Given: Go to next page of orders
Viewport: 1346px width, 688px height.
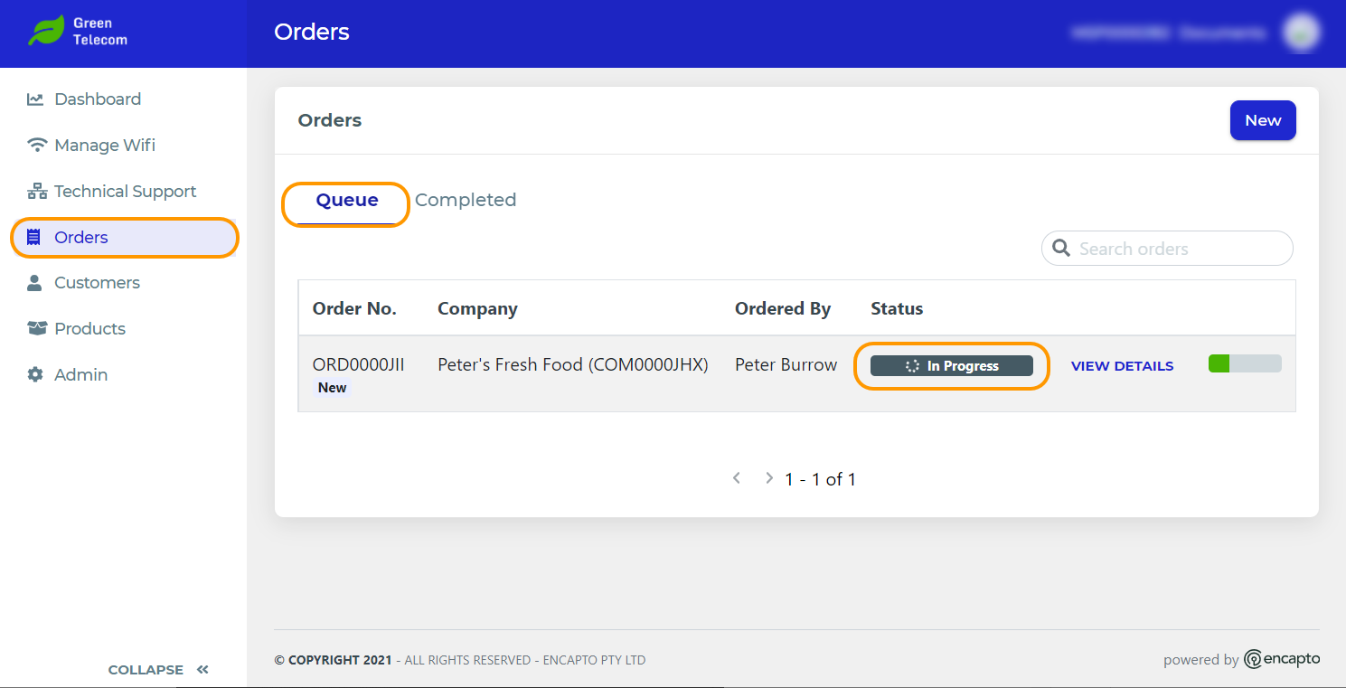Looking at the screenshot, I should coord(769,478).
